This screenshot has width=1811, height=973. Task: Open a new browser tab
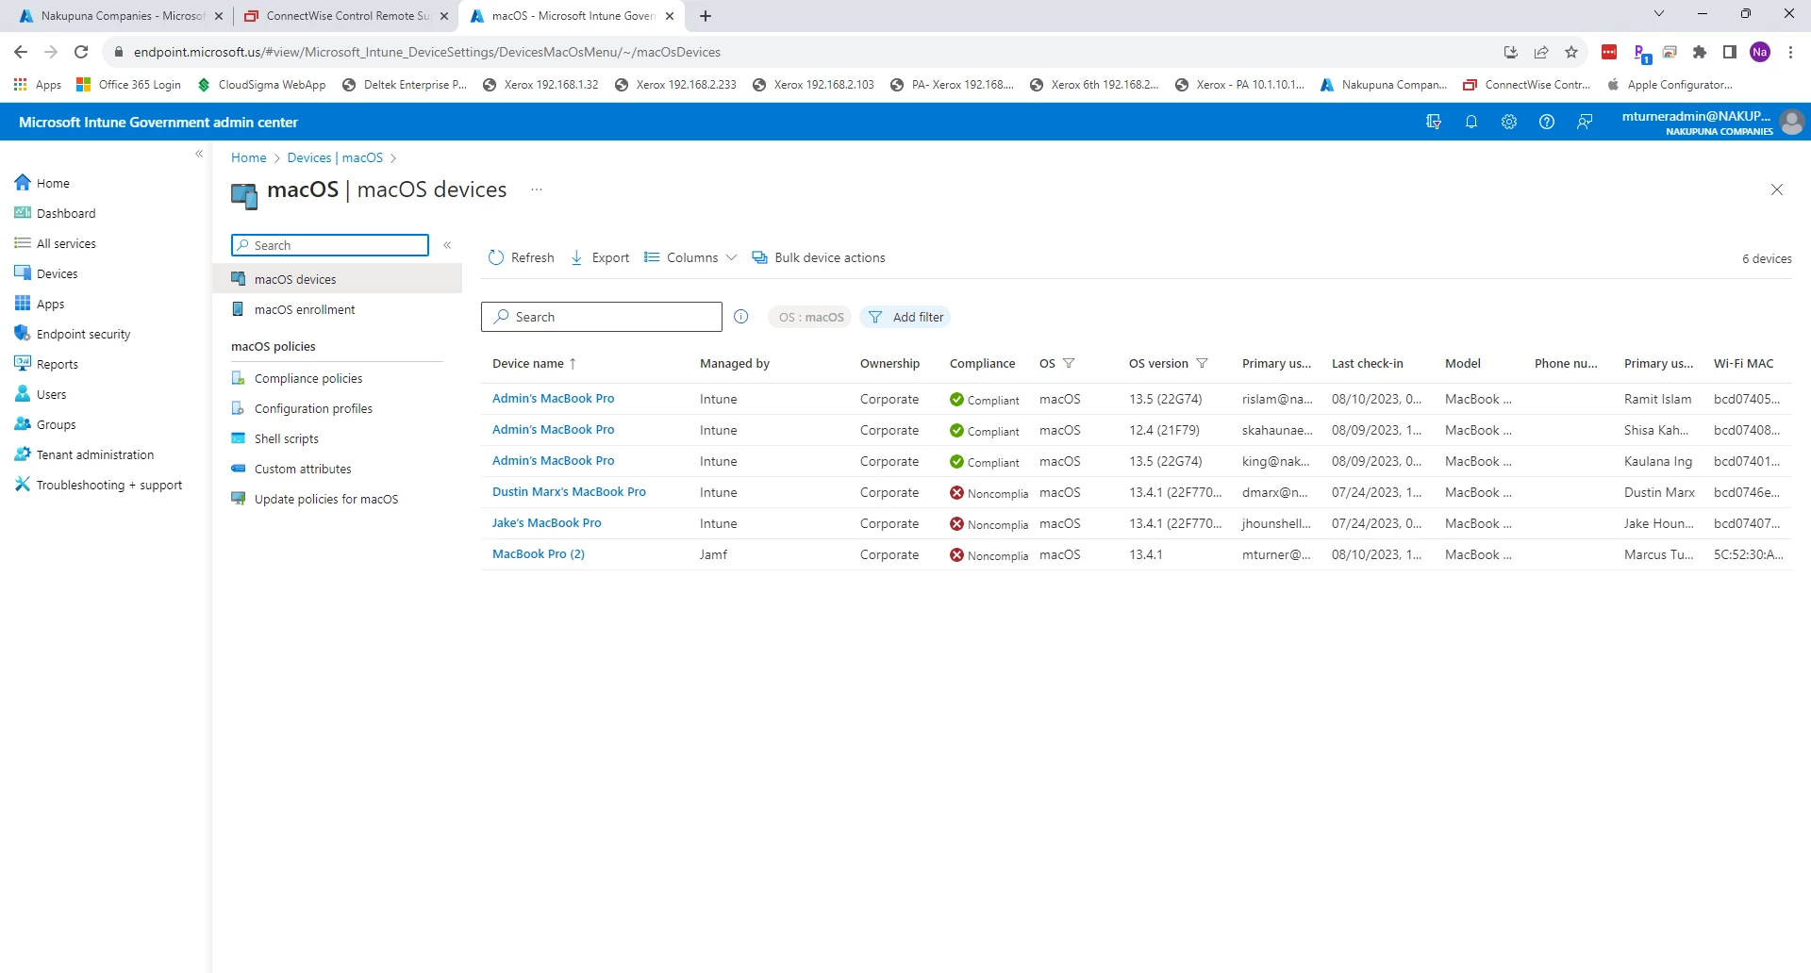tap(706, 16)
